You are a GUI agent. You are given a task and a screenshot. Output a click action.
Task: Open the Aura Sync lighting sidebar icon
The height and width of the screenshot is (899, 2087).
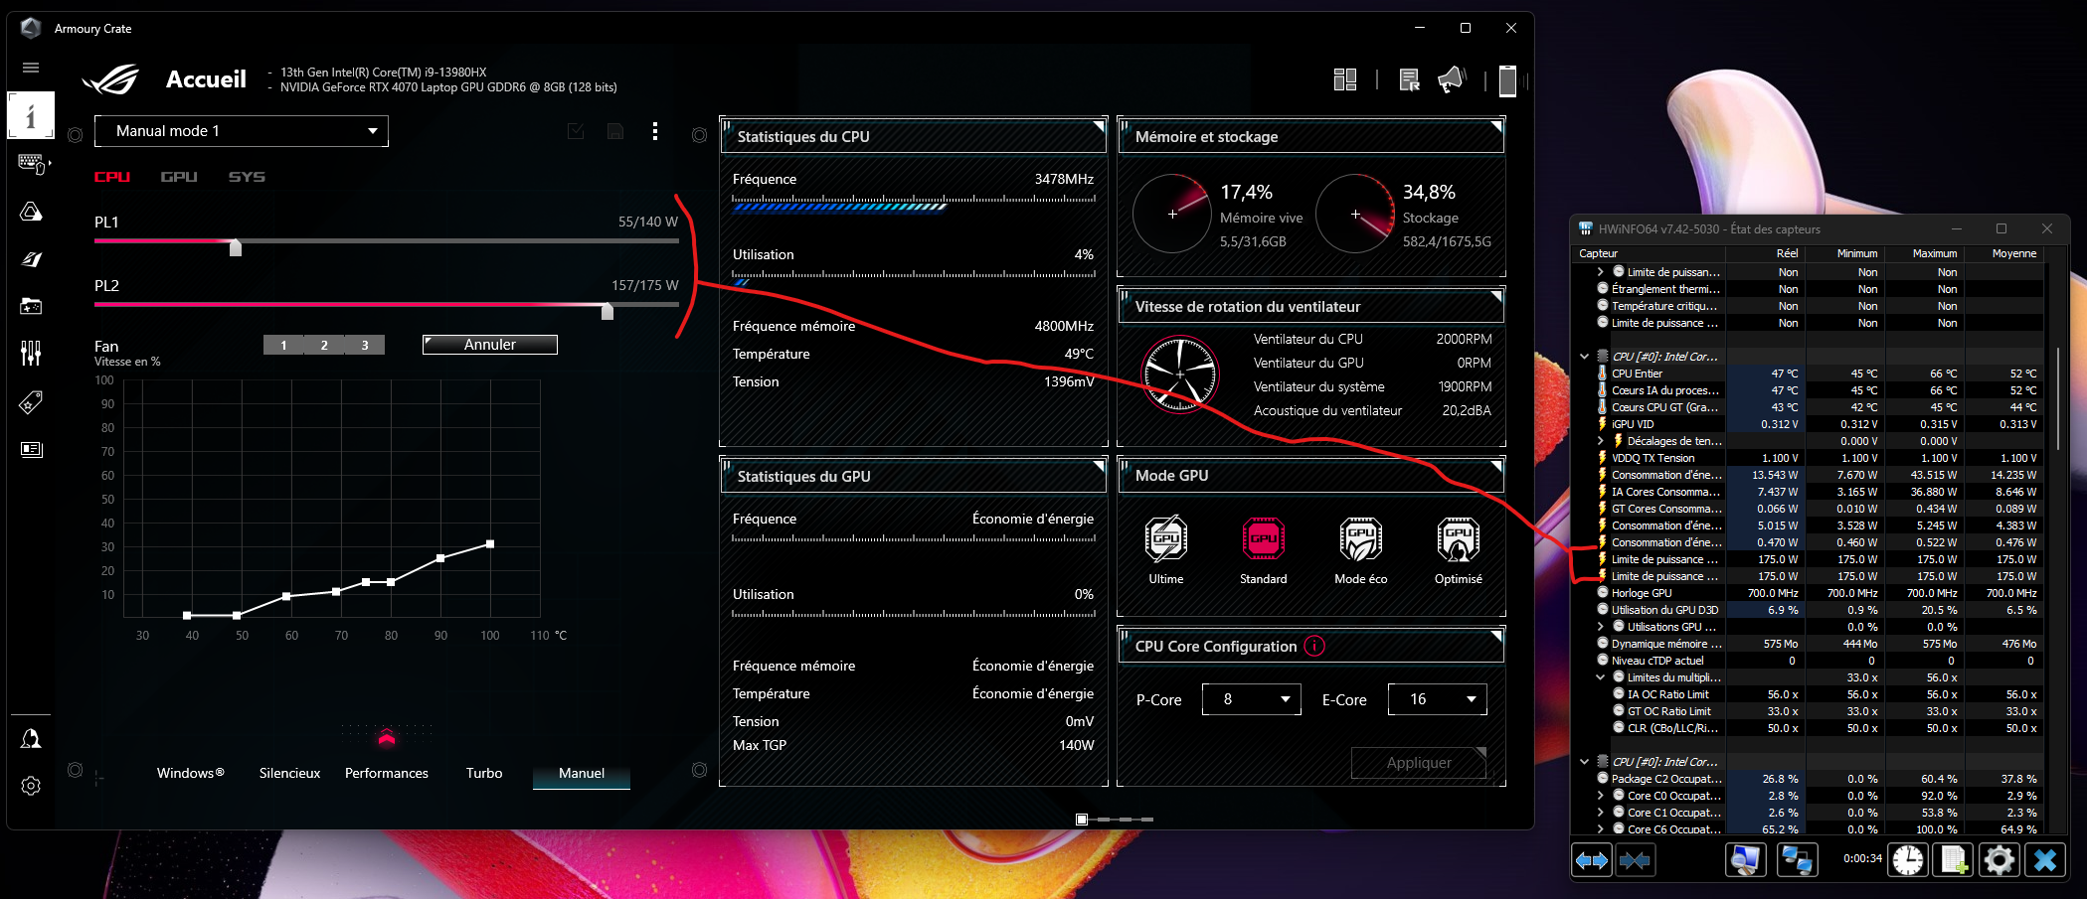point(31,212)
